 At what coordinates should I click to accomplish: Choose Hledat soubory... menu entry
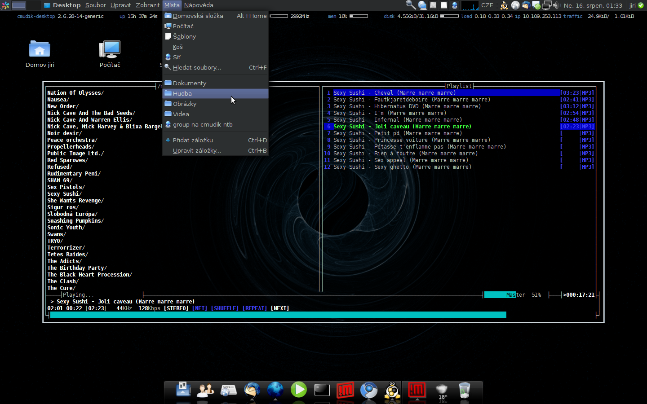click(215, 67)
